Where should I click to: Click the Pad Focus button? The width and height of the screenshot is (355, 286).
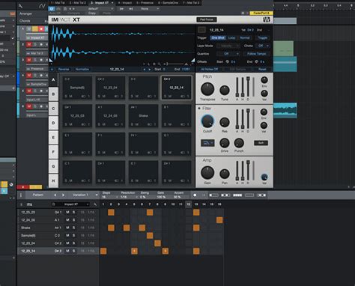pos(207,19)
